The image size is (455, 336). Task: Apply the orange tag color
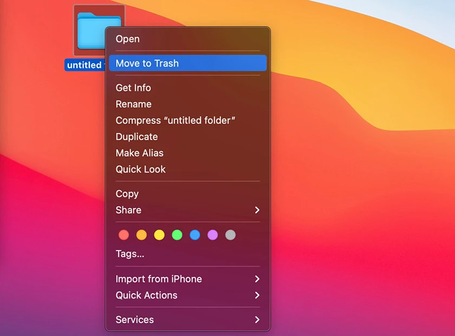(x=141, y=235)
